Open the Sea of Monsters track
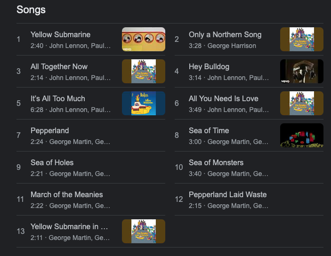 click(x=249, y=168)
